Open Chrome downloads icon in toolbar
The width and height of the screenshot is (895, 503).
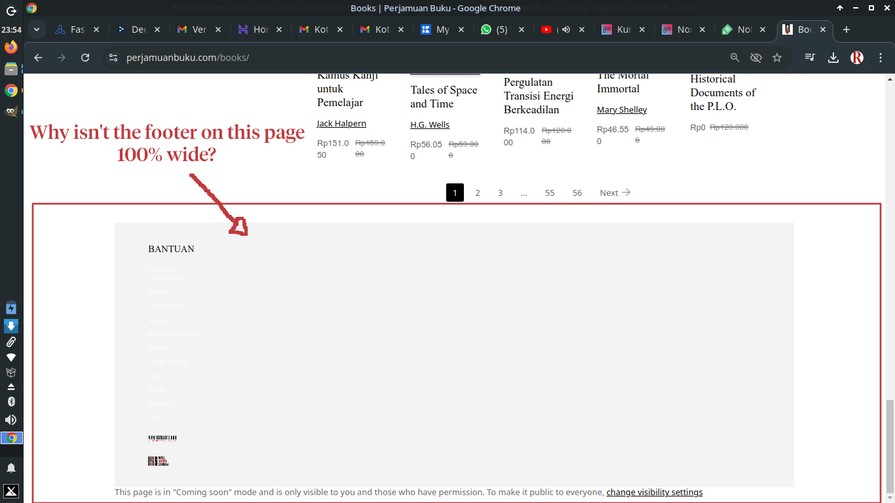pos(833,58)
